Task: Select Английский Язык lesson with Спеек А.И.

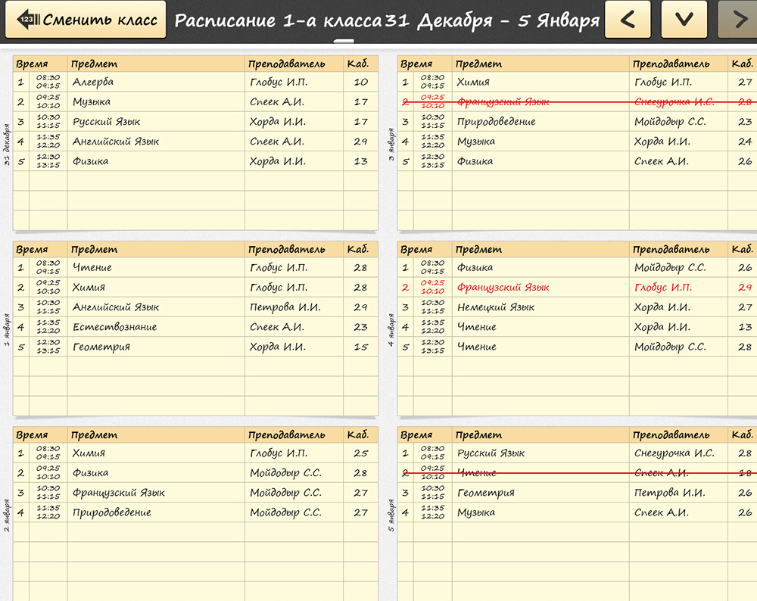Action: click(195, 142)
